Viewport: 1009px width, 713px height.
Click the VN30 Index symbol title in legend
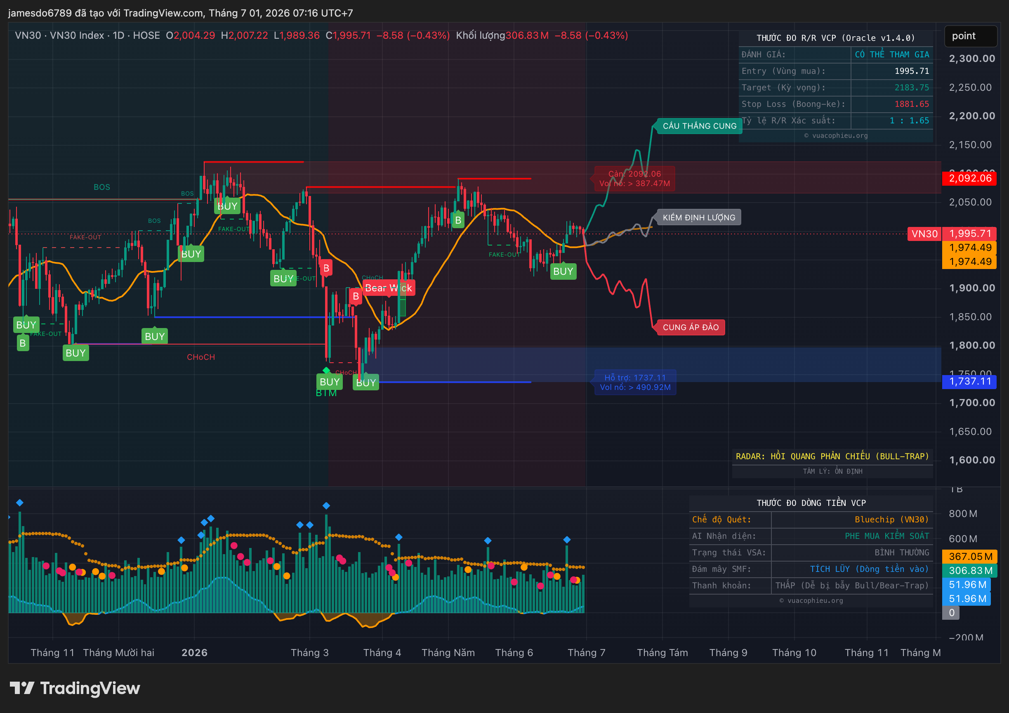[x=77, y=35]
